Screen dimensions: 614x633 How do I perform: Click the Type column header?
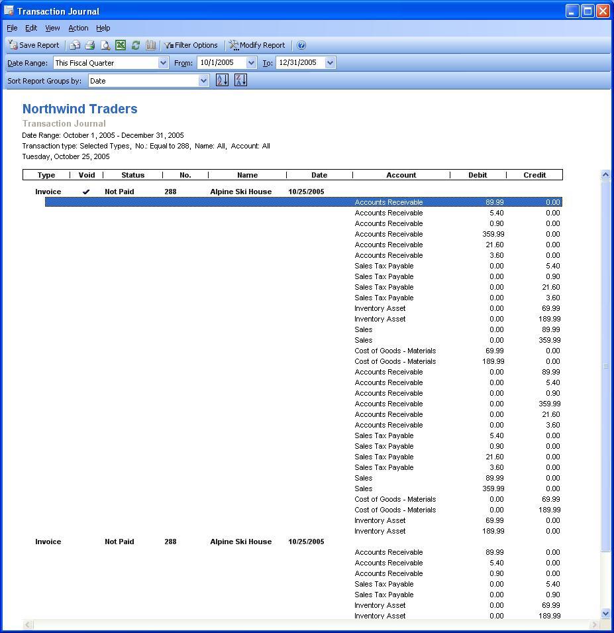click(46, 175)
